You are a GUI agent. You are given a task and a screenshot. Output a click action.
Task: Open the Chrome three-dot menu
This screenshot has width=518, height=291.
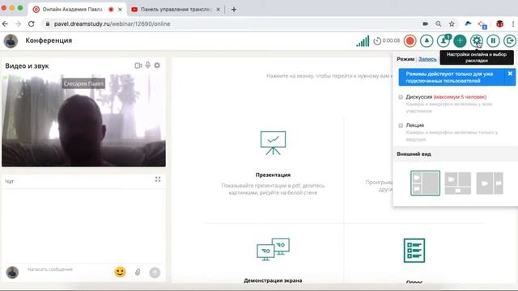[512, 23]
